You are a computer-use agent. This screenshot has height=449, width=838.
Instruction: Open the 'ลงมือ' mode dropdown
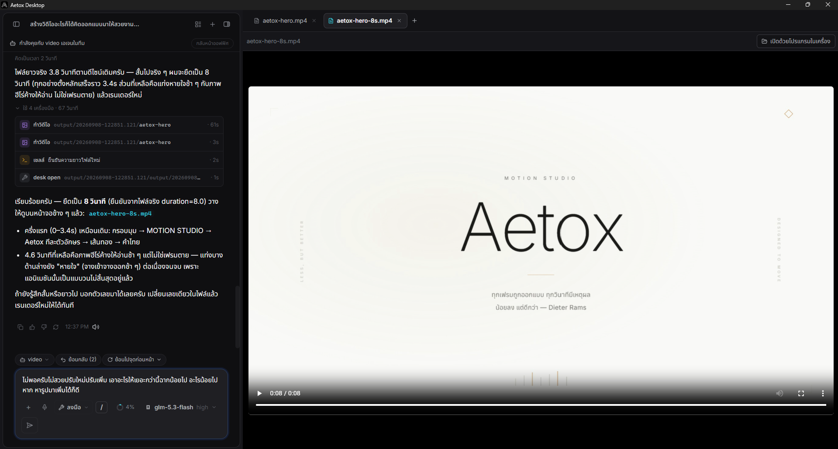tap(73, 408)
